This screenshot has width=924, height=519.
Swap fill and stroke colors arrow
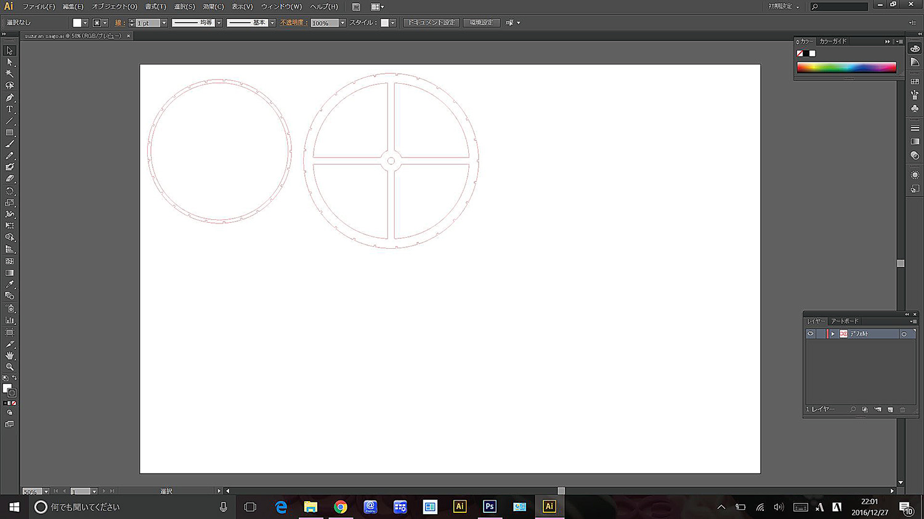pos(14,378)
